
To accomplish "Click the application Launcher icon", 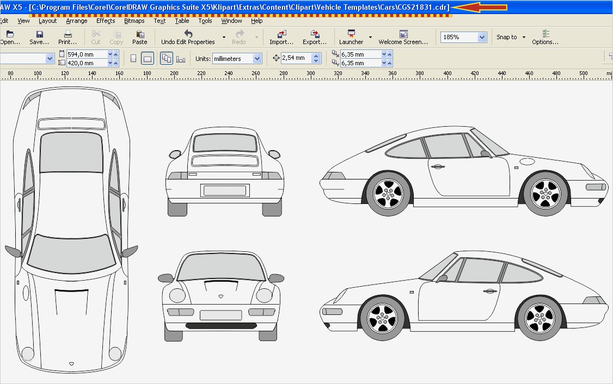I will pos(351,34).
